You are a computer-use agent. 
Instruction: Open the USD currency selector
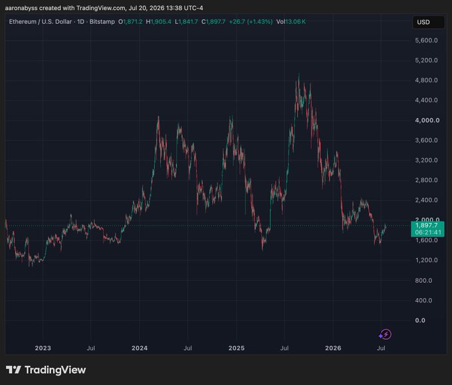click(x=428, y=22)
